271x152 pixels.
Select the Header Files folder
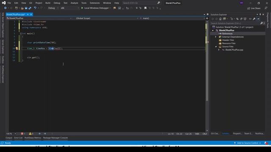(228, 40)
